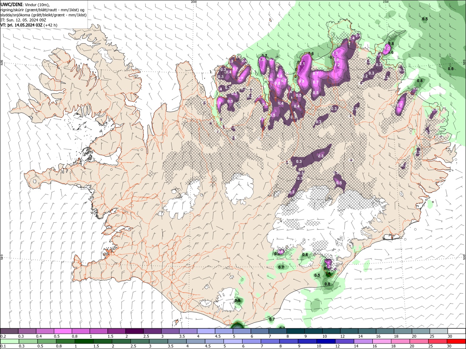The height and width of the screenshot is (349, 466).
Task: Click the '0.1' label in the green legend
Action: coord(3,346)
